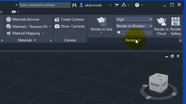This screenshot has height=104, width=186.
Task: Expand the search box arrow
Action: 16,5
